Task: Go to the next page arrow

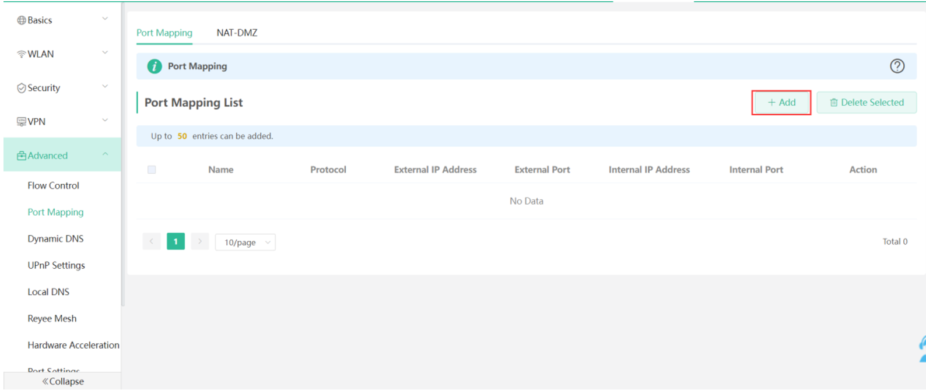Action: click(x=199, y=241)
